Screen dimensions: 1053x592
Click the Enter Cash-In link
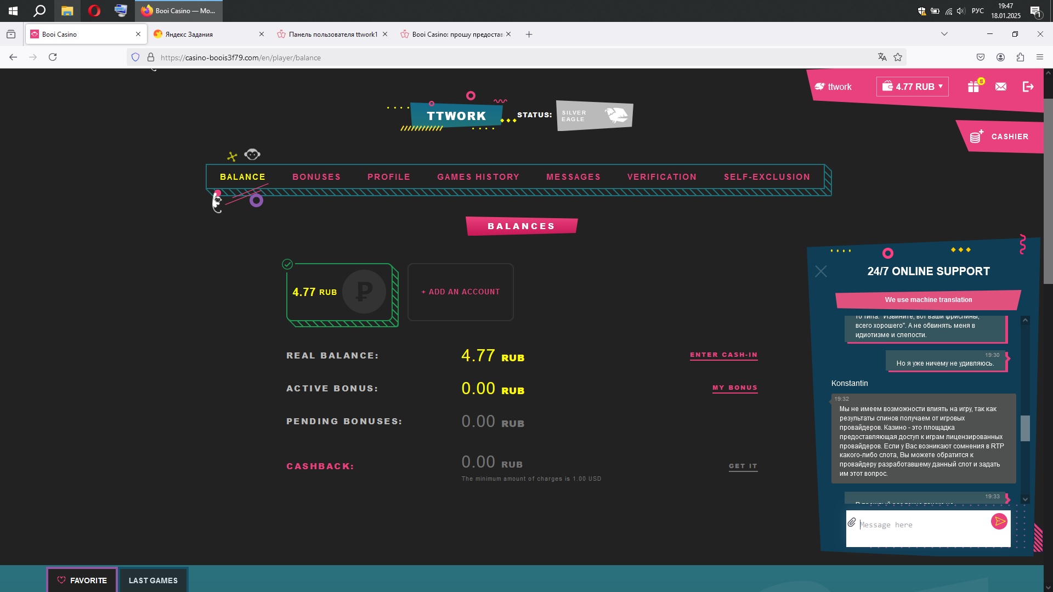[723, 355]
